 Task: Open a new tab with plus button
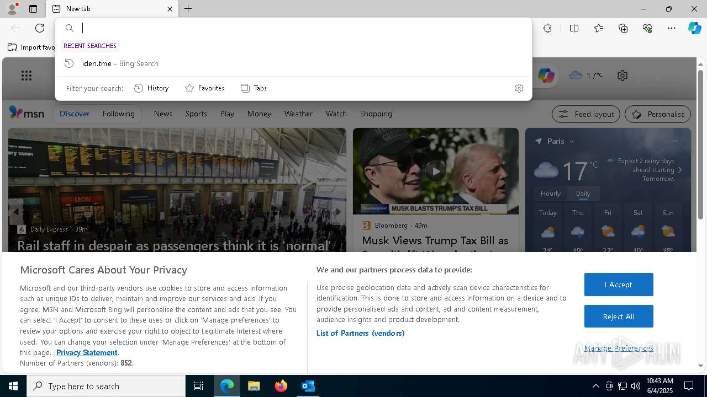click(188, 9)
